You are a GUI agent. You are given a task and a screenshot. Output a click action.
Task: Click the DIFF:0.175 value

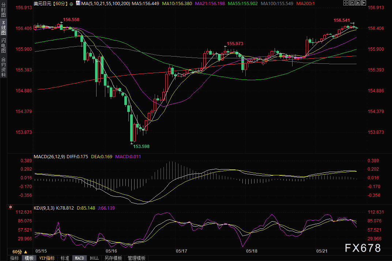coord(77,156)
